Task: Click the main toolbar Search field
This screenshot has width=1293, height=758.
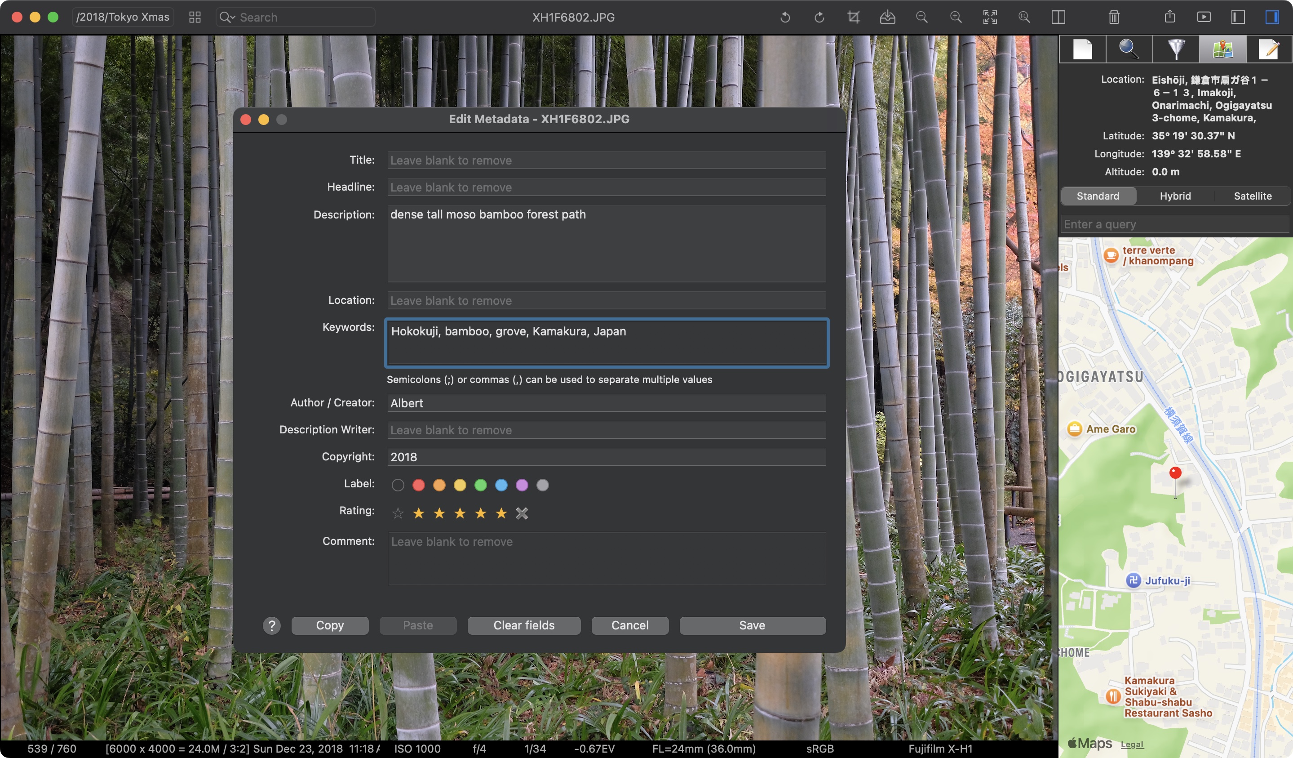Action: pos(296,18)
